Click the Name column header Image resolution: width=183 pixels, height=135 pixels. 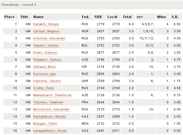coord(38,17)
